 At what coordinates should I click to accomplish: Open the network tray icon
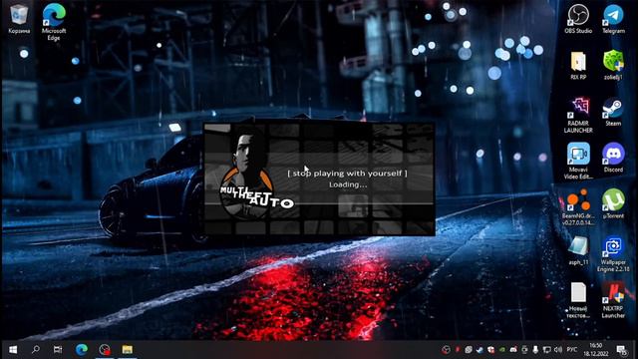[x=547, y=350]
